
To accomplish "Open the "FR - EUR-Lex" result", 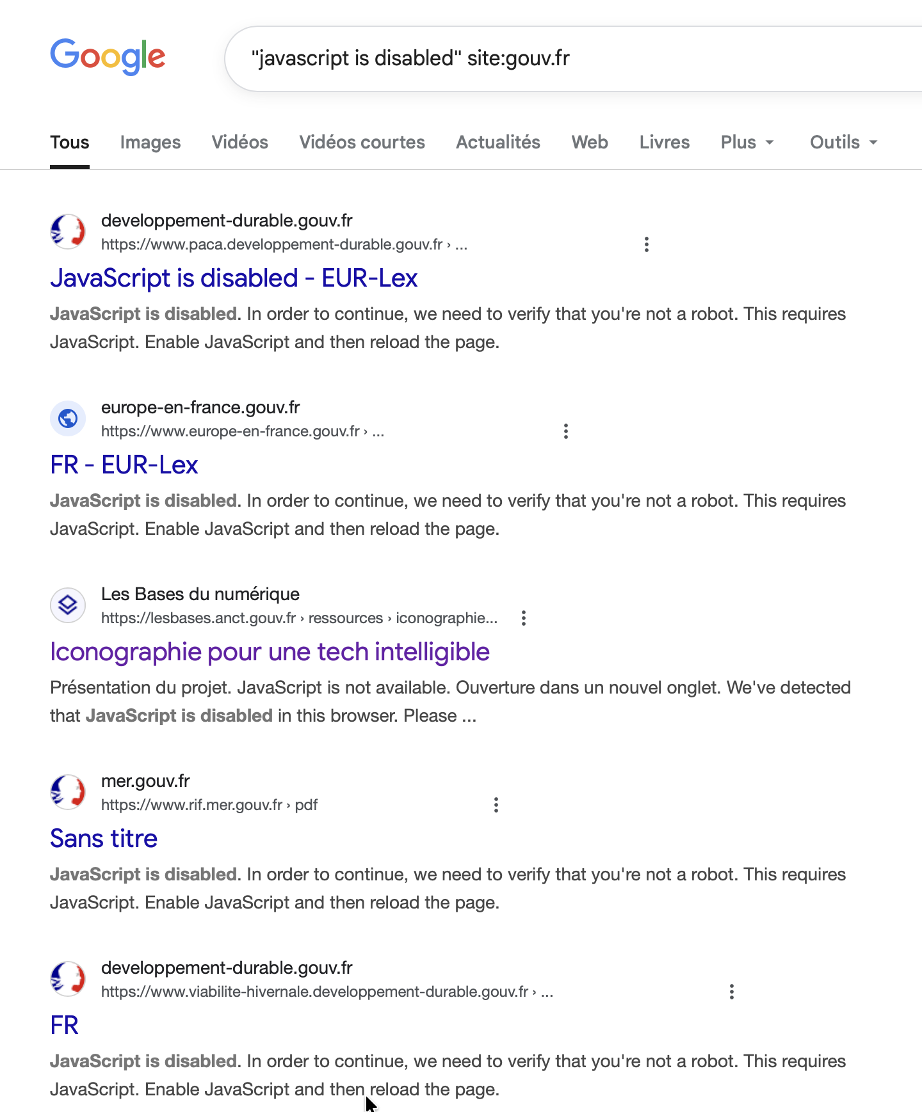I will (x=124, y=465).
